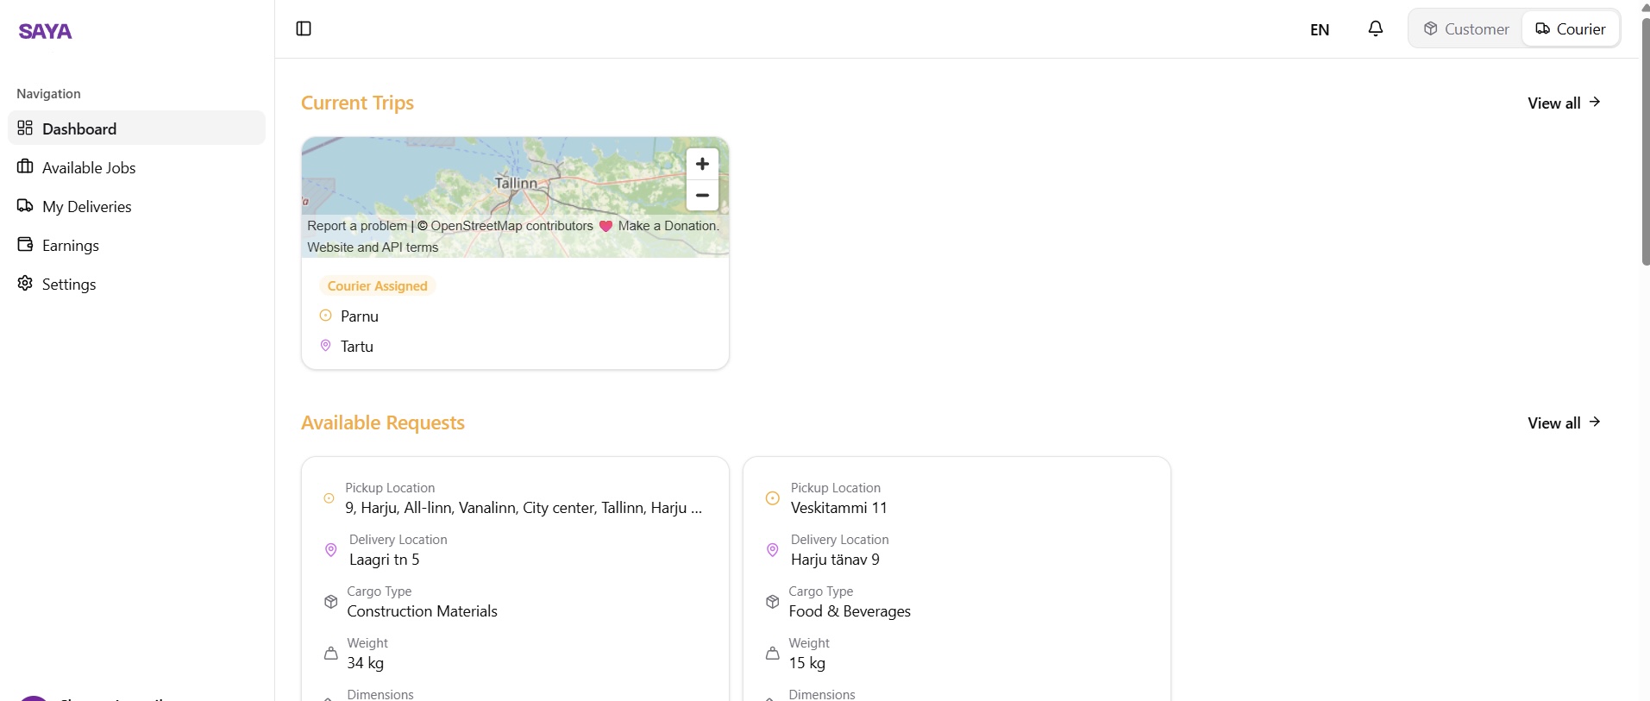Open the EN language selector
Screen dimensions: 1650x701
(x=1320, y=29)
